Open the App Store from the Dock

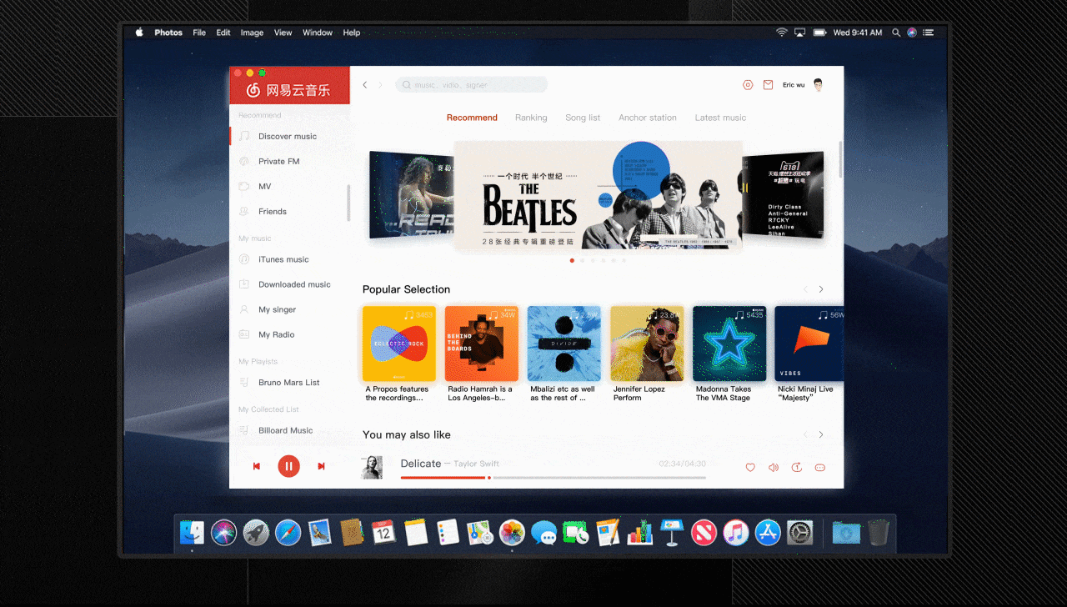(x=768, y=532)
